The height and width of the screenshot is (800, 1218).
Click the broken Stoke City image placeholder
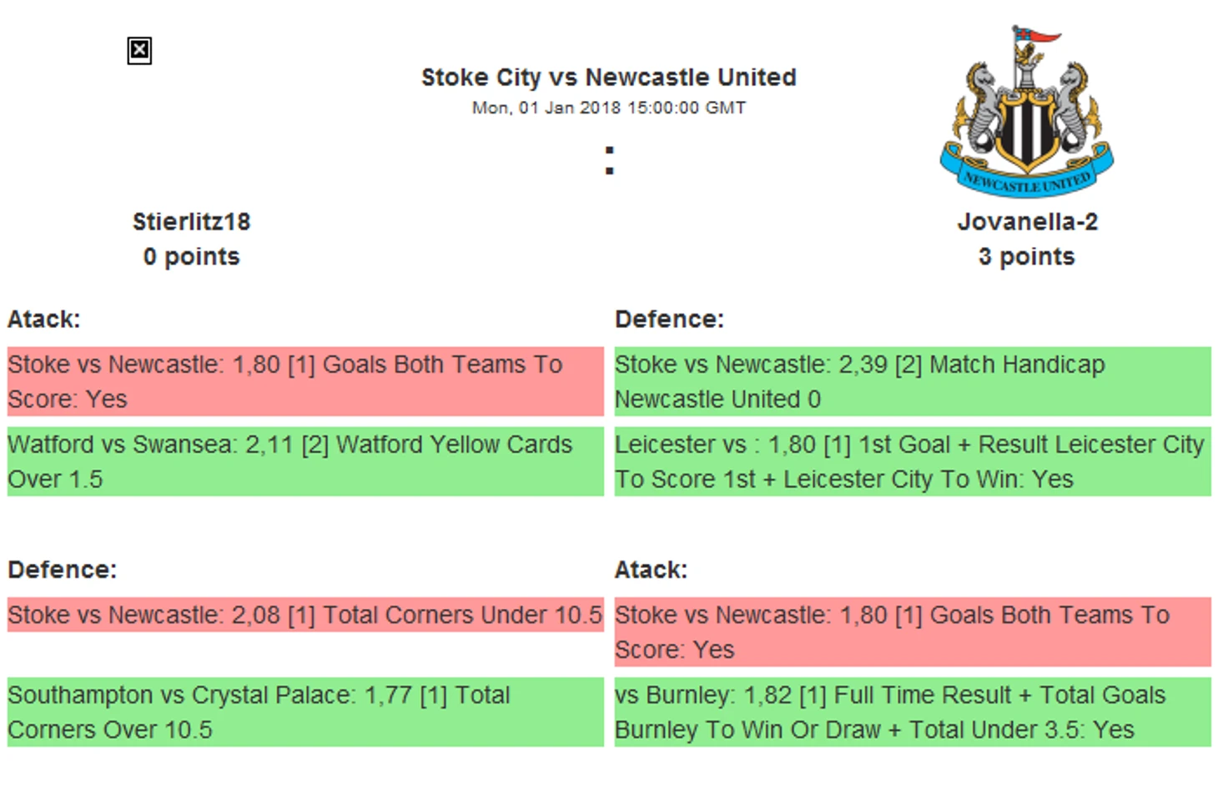click(x=139, y=51)
